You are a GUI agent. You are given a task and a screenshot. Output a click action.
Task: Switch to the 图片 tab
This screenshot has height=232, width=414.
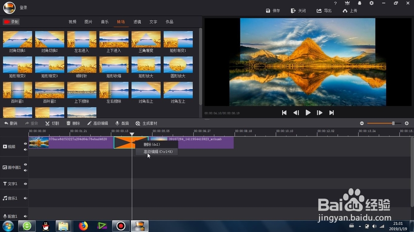(x=89, y=22)
